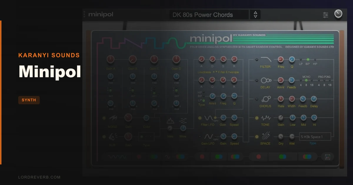Open the settings sliders icon in header
353x185 pixels.
coord(325,15)
